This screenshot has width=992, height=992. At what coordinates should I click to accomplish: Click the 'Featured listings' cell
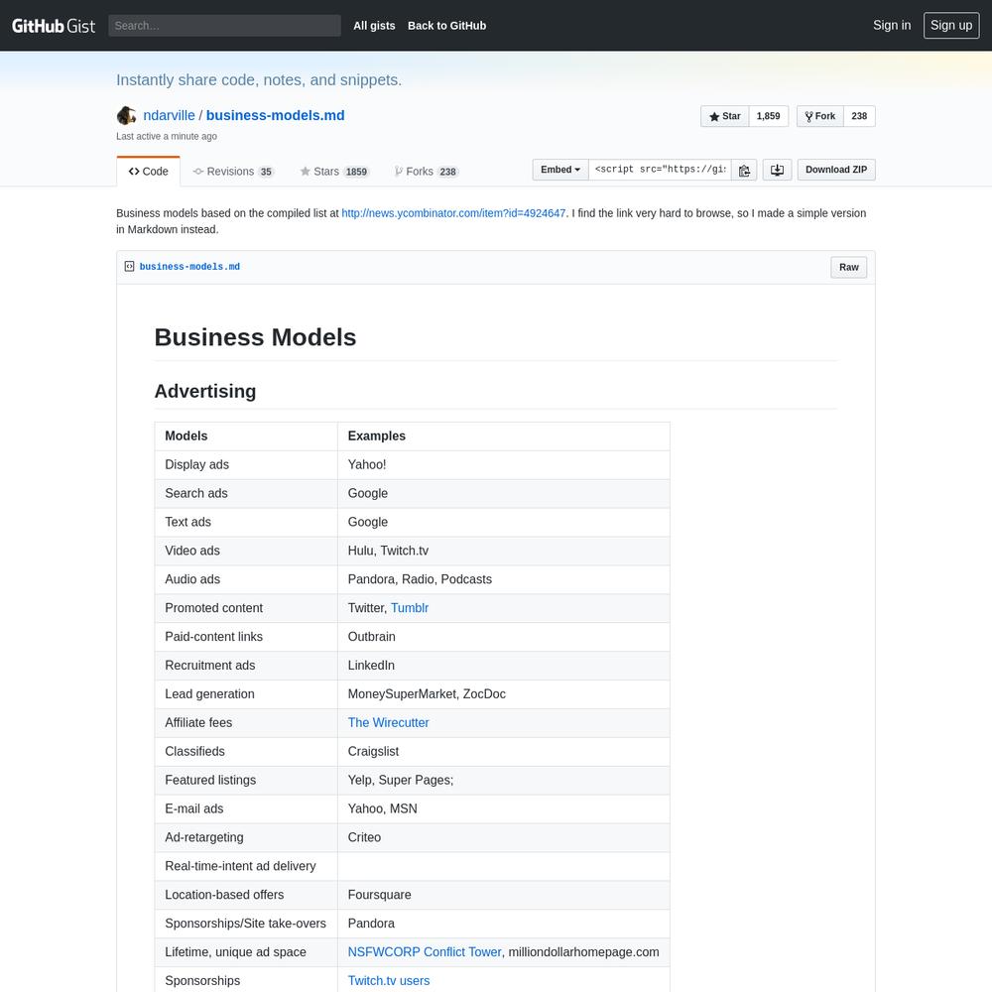[x=247, y=780]
